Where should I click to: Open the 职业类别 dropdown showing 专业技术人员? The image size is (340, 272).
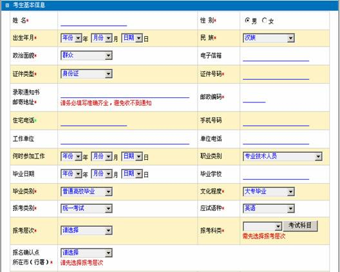(283, 156)
